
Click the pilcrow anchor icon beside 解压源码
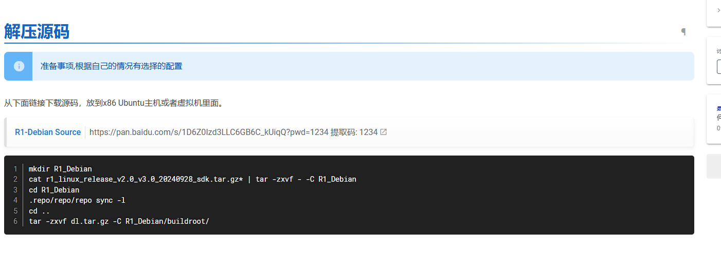click(683, 32)
